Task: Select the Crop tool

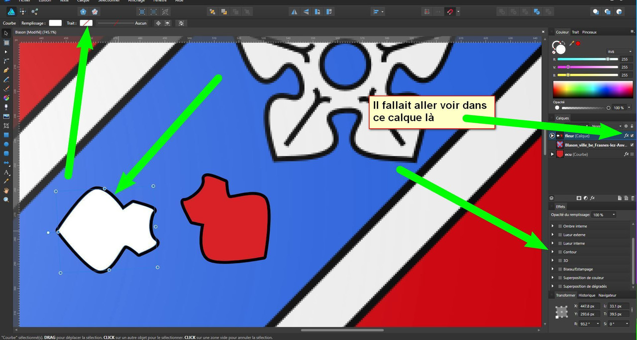Action: point(6,126)
